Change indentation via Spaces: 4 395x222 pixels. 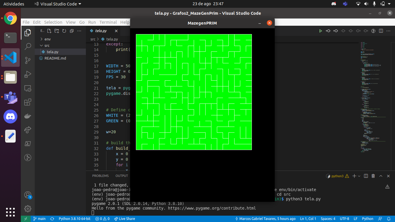[328, 219]
